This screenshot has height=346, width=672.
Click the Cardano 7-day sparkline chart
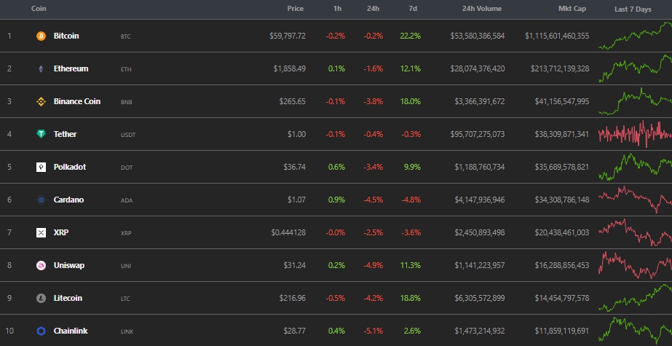pos(635,200)
